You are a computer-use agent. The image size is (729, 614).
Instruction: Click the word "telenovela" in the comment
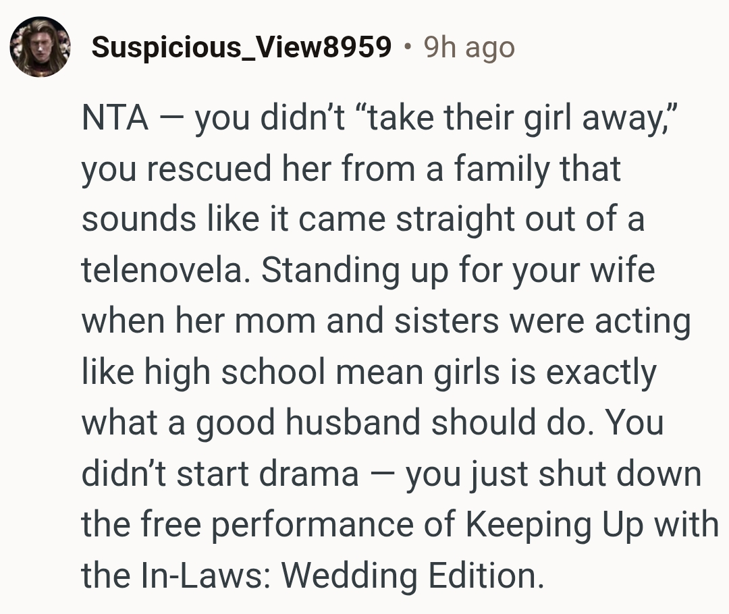point(165,271)
